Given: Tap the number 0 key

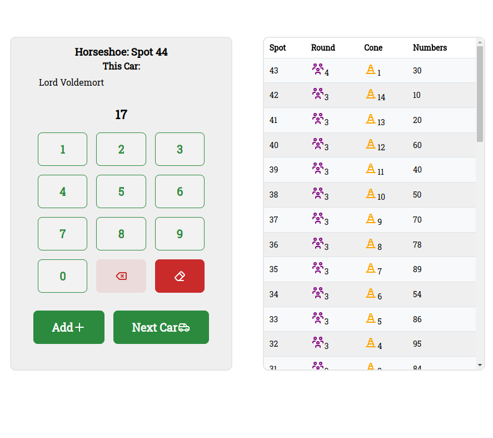Looking at the screenshot, I should pos(63,276).
